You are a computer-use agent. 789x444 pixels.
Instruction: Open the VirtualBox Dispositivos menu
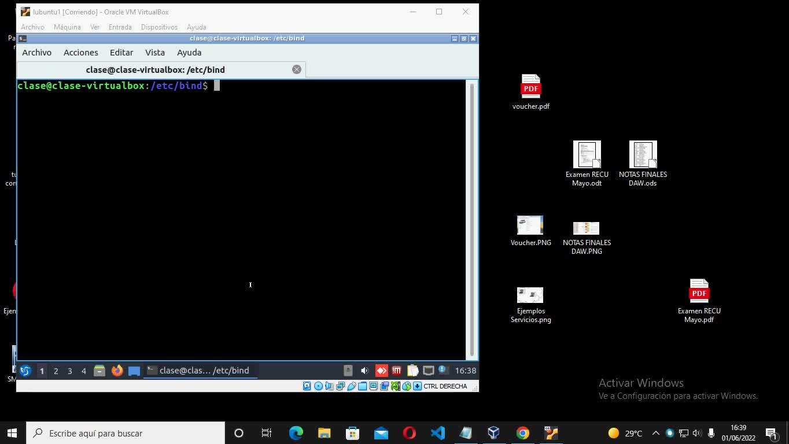click(159, 27)
